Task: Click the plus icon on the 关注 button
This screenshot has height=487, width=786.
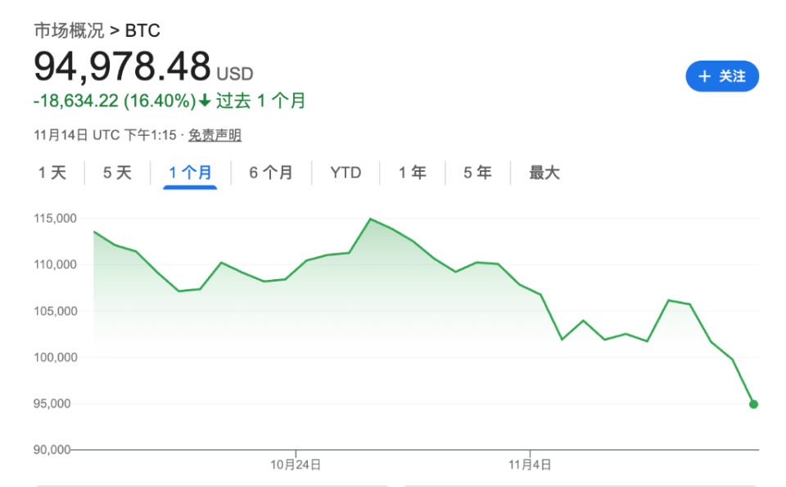Action: pos(703,76)
